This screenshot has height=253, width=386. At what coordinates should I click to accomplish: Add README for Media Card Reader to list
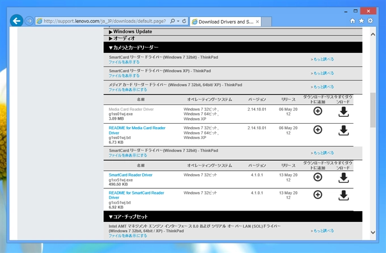317,130
